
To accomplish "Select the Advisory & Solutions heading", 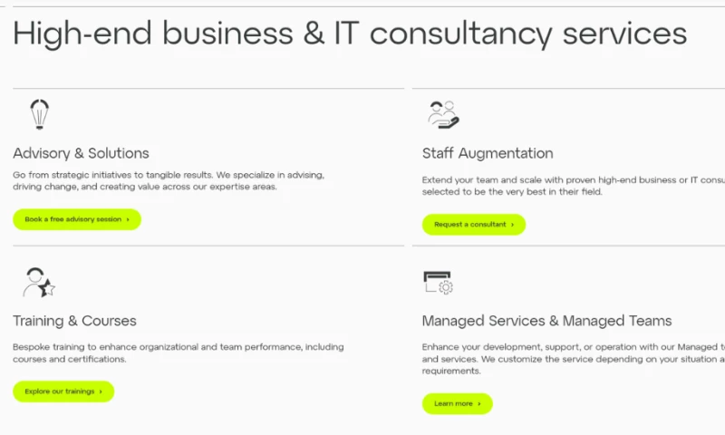I will (81, 153).
